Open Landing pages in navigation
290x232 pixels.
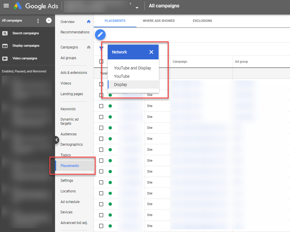(x=72, y=94)
